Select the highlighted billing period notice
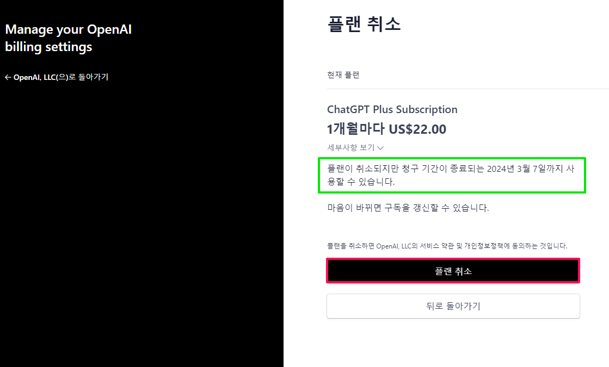This screenshot has width=609, height=367. pyautogui.click(x=452, y=175)
